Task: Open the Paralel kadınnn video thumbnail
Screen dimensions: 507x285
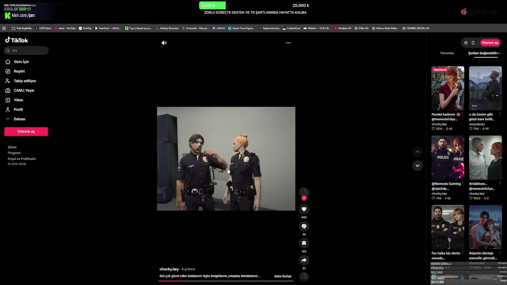Action: tap(448, 88)
